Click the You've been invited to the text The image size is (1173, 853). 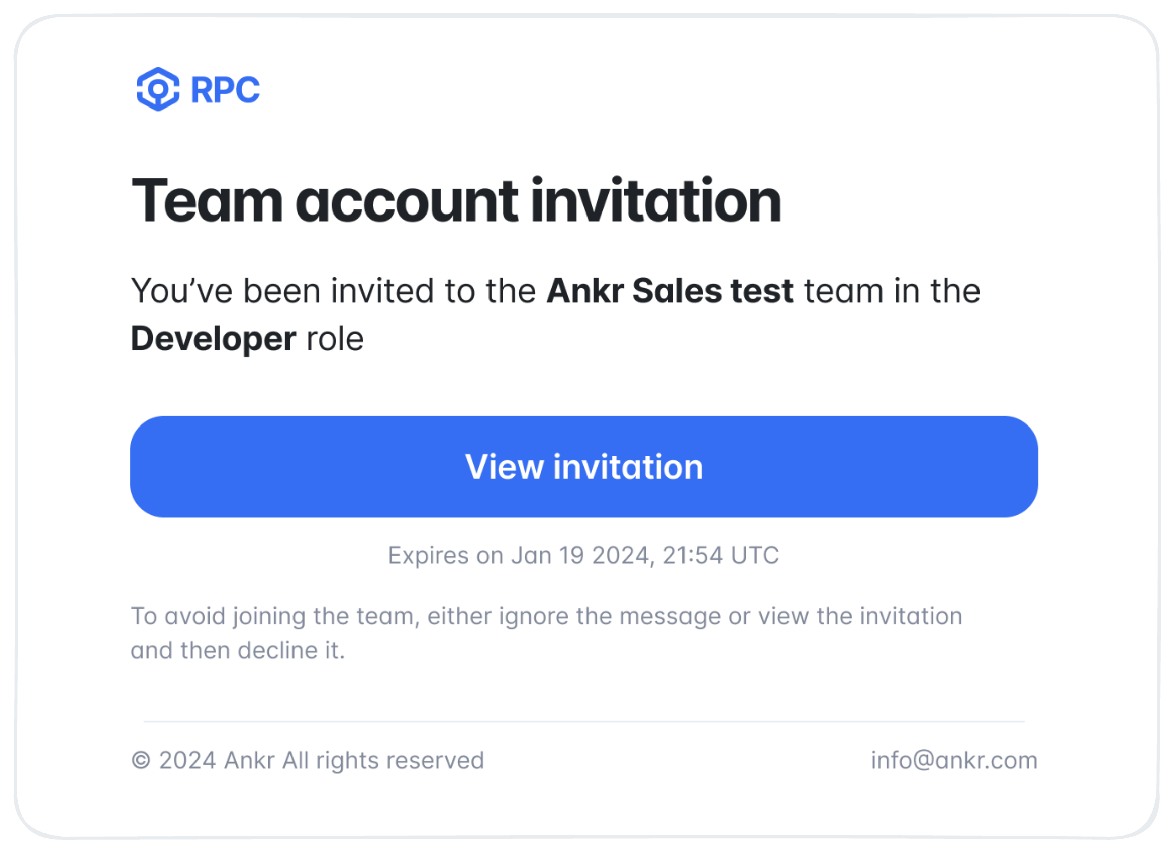click(x=334, y=291)
